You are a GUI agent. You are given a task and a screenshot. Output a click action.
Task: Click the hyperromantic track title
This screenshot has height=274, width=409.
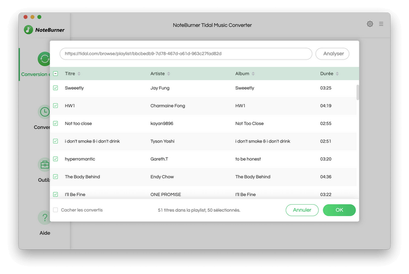tap(80, 159)
